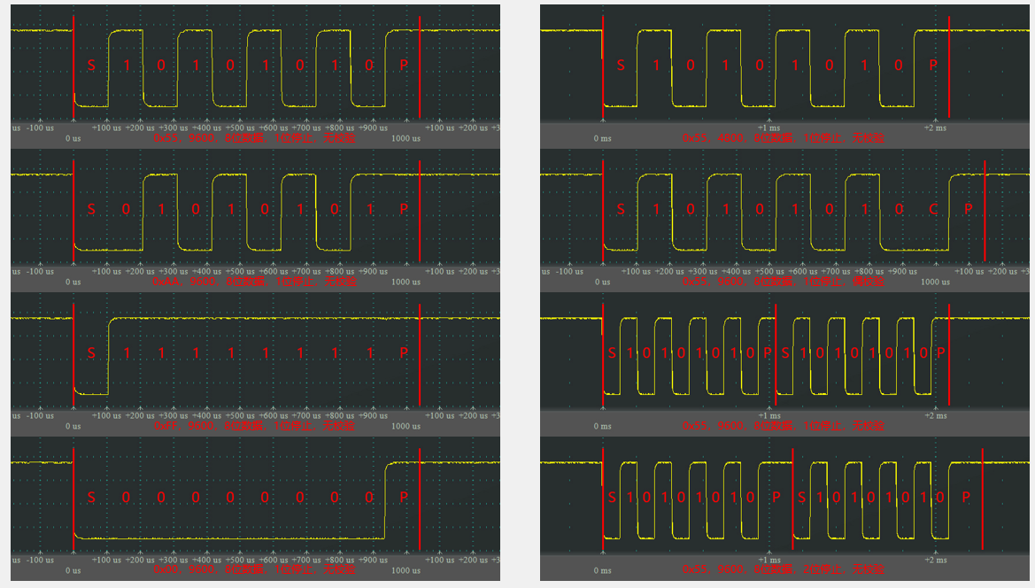Select the 0xFF 9600 waveform panel
1035x588 pixels.
(256, 364)
